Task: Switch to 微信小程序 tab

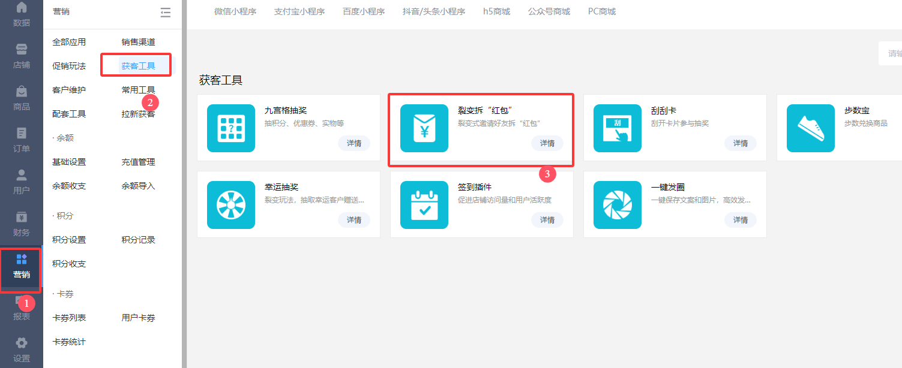Action: coord(235,11)
